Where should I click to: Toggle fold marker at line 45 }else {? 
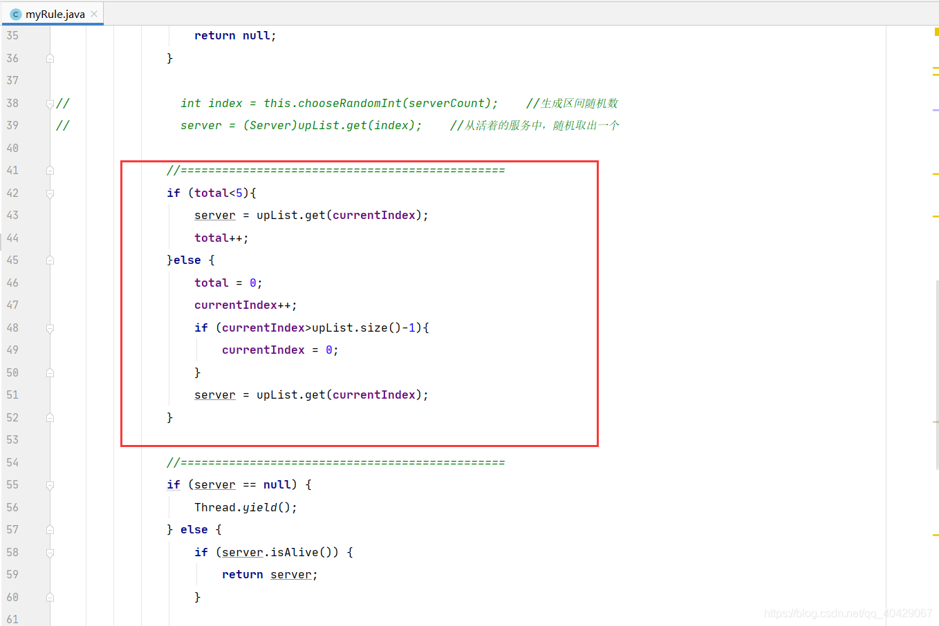coord(50,260)
